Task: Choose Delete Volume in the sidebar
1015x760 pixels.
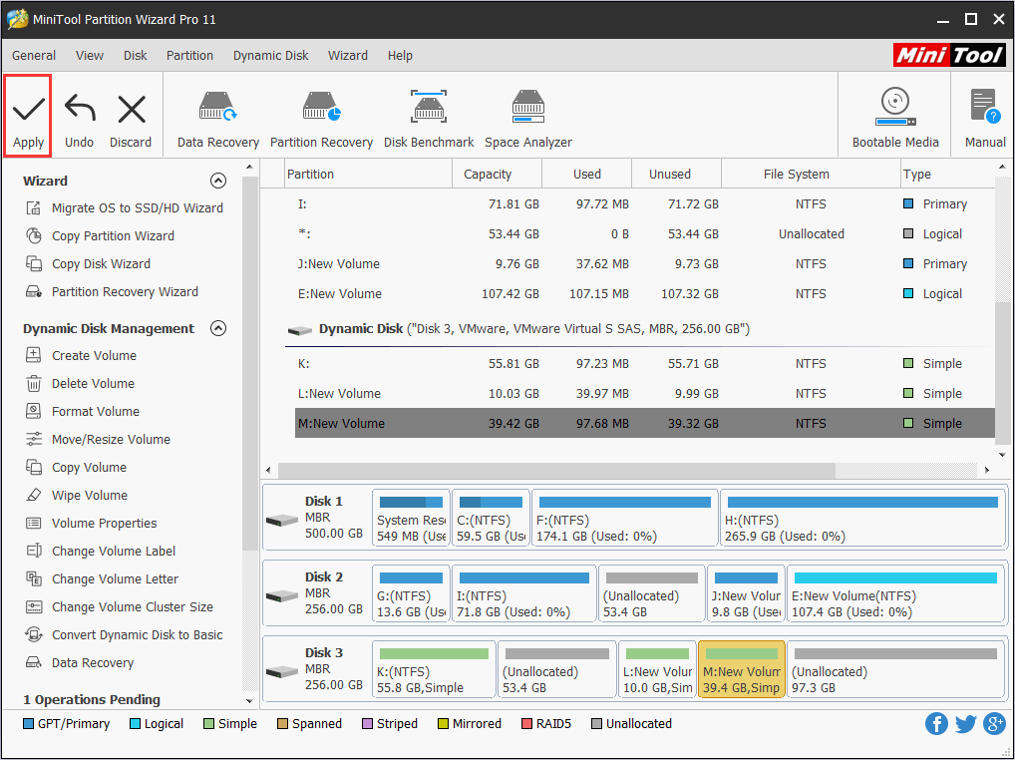Action: [81, 383]
